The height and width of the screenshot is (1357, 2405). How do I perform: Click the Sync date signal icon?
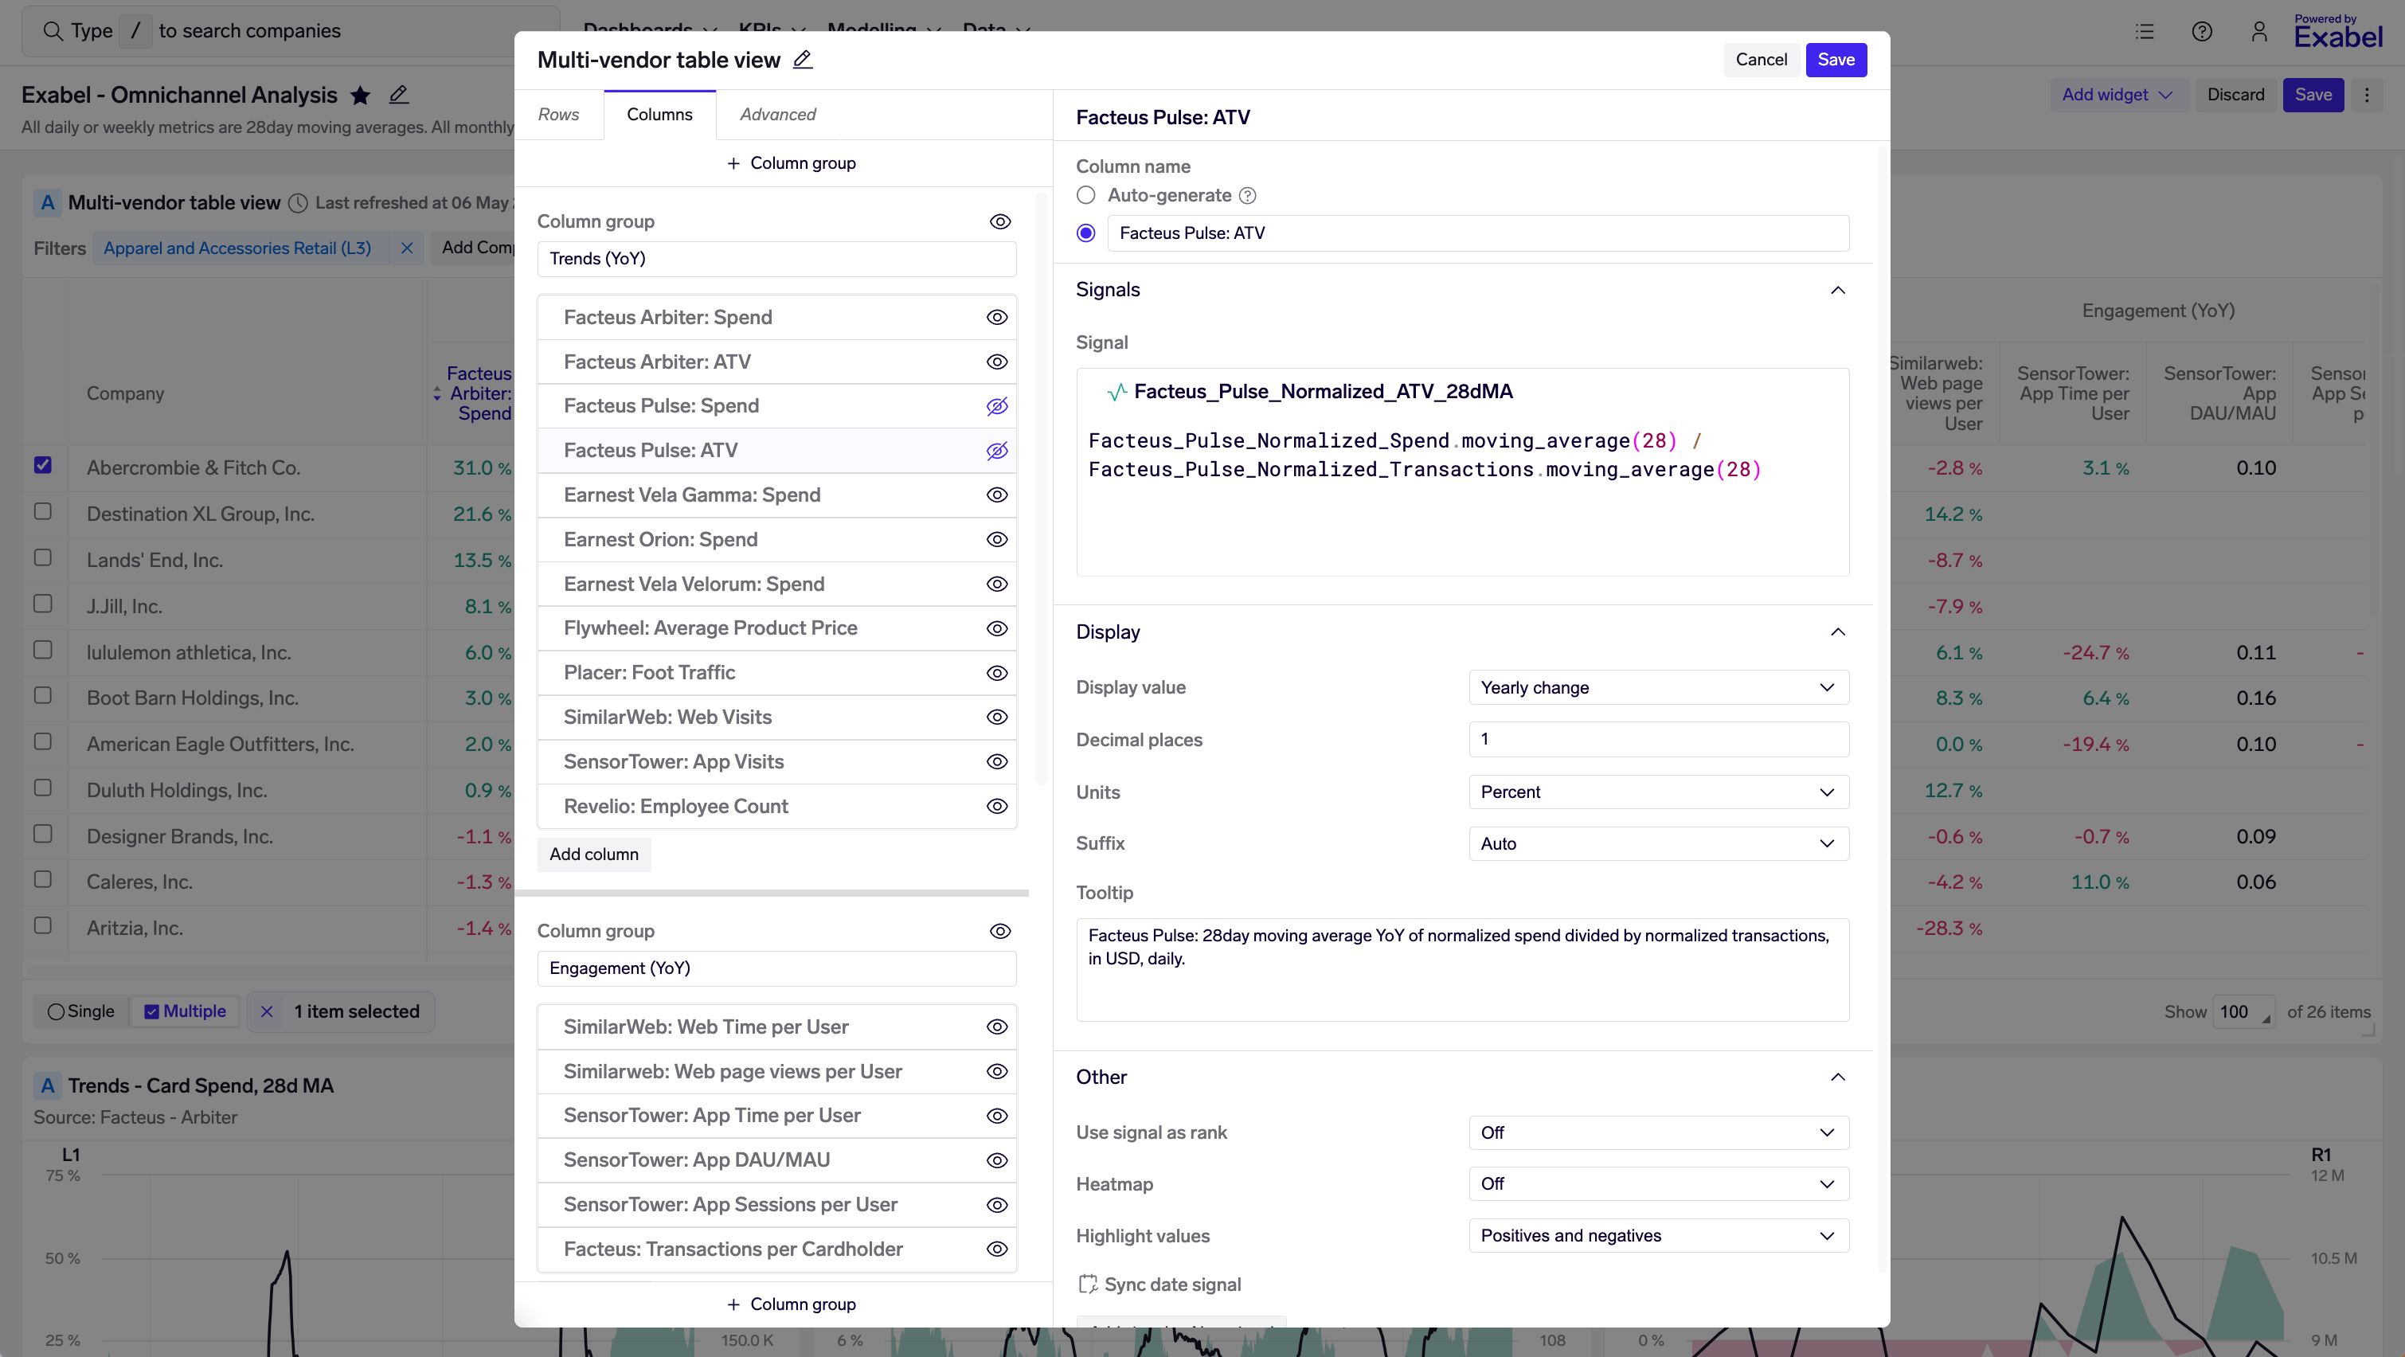pyautogui.click(x=1087, y=1285)
